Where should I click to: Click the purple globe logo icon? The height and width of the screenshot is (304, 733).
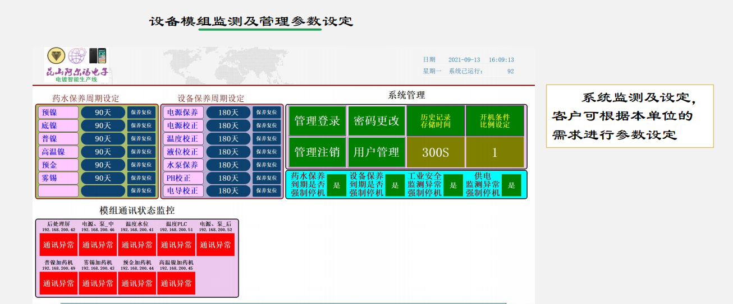click(x=77, y=56)
